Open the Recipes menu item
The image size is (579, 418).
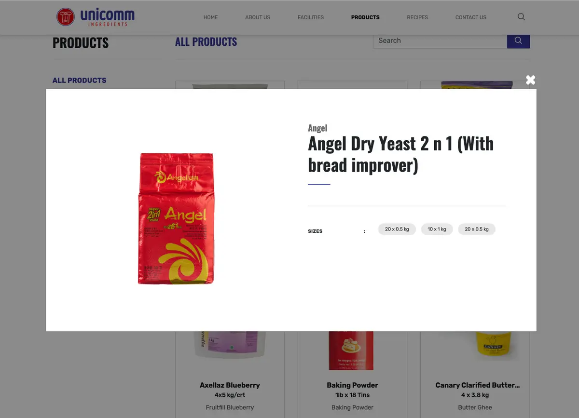pos(417,17)
